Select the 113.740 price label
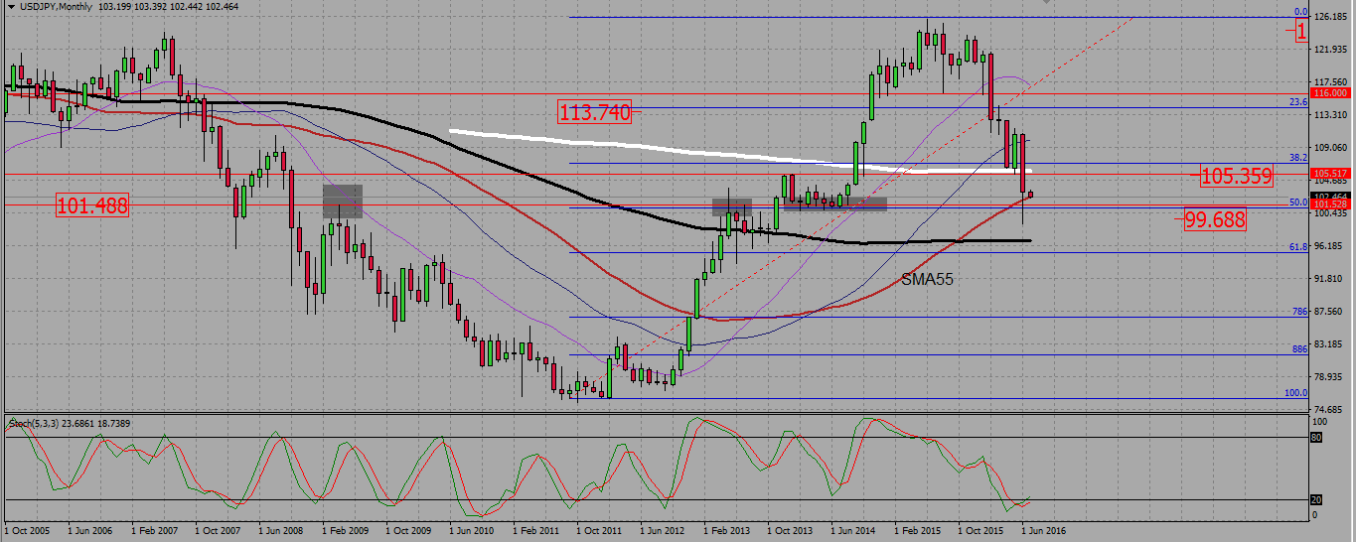This screenshot has height=542, width=1356. (594, 113)
